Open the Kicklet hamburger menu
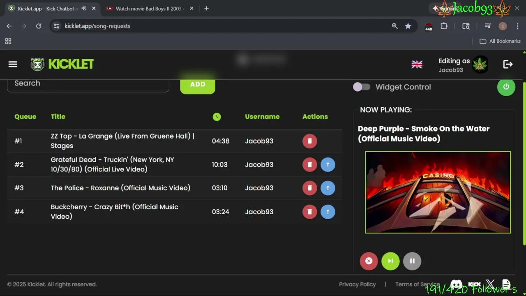Viewport: 526px width, 296px height. pyautogui.click(x=13, y=64)
